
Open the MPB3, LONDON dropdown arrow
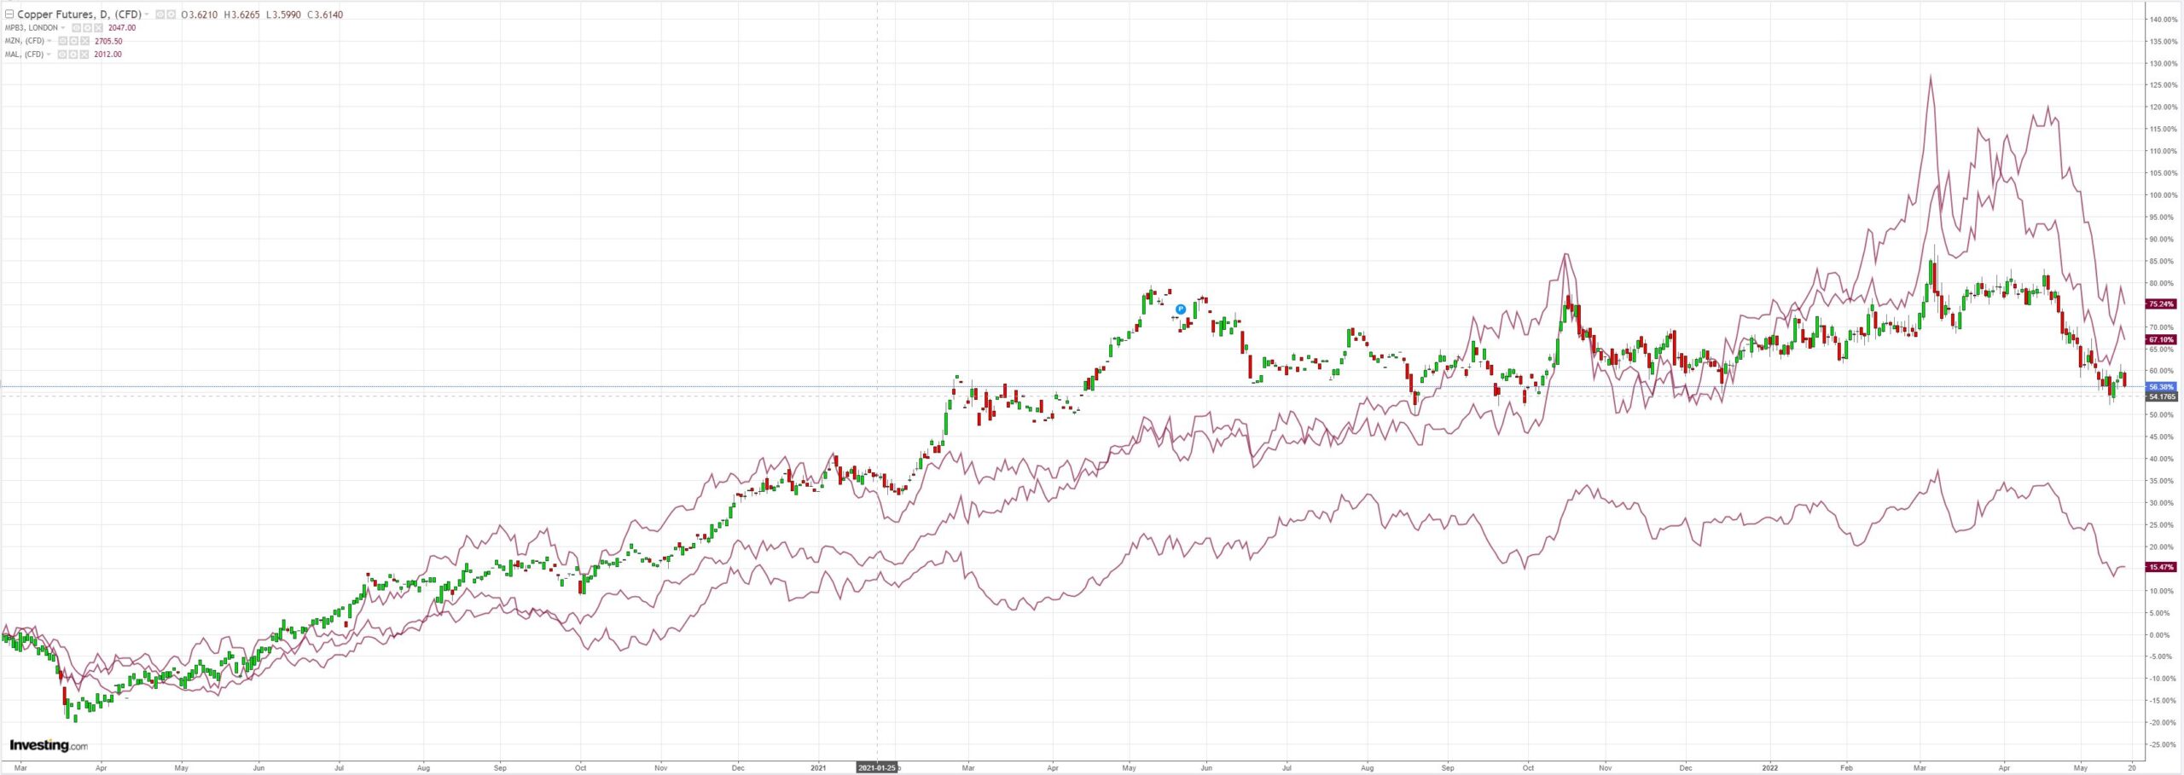tap(63, 27)
